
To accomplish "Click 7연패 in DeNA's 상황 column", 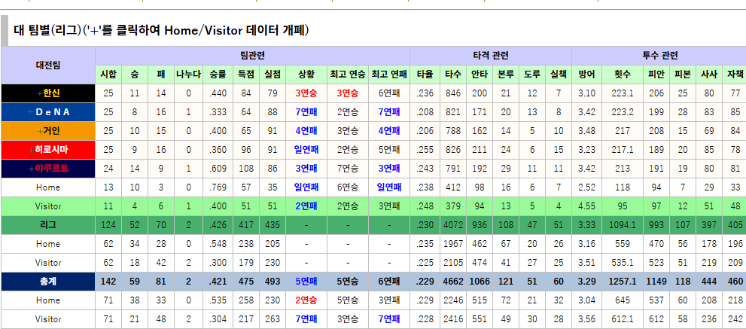I will [x=306, y=112].
